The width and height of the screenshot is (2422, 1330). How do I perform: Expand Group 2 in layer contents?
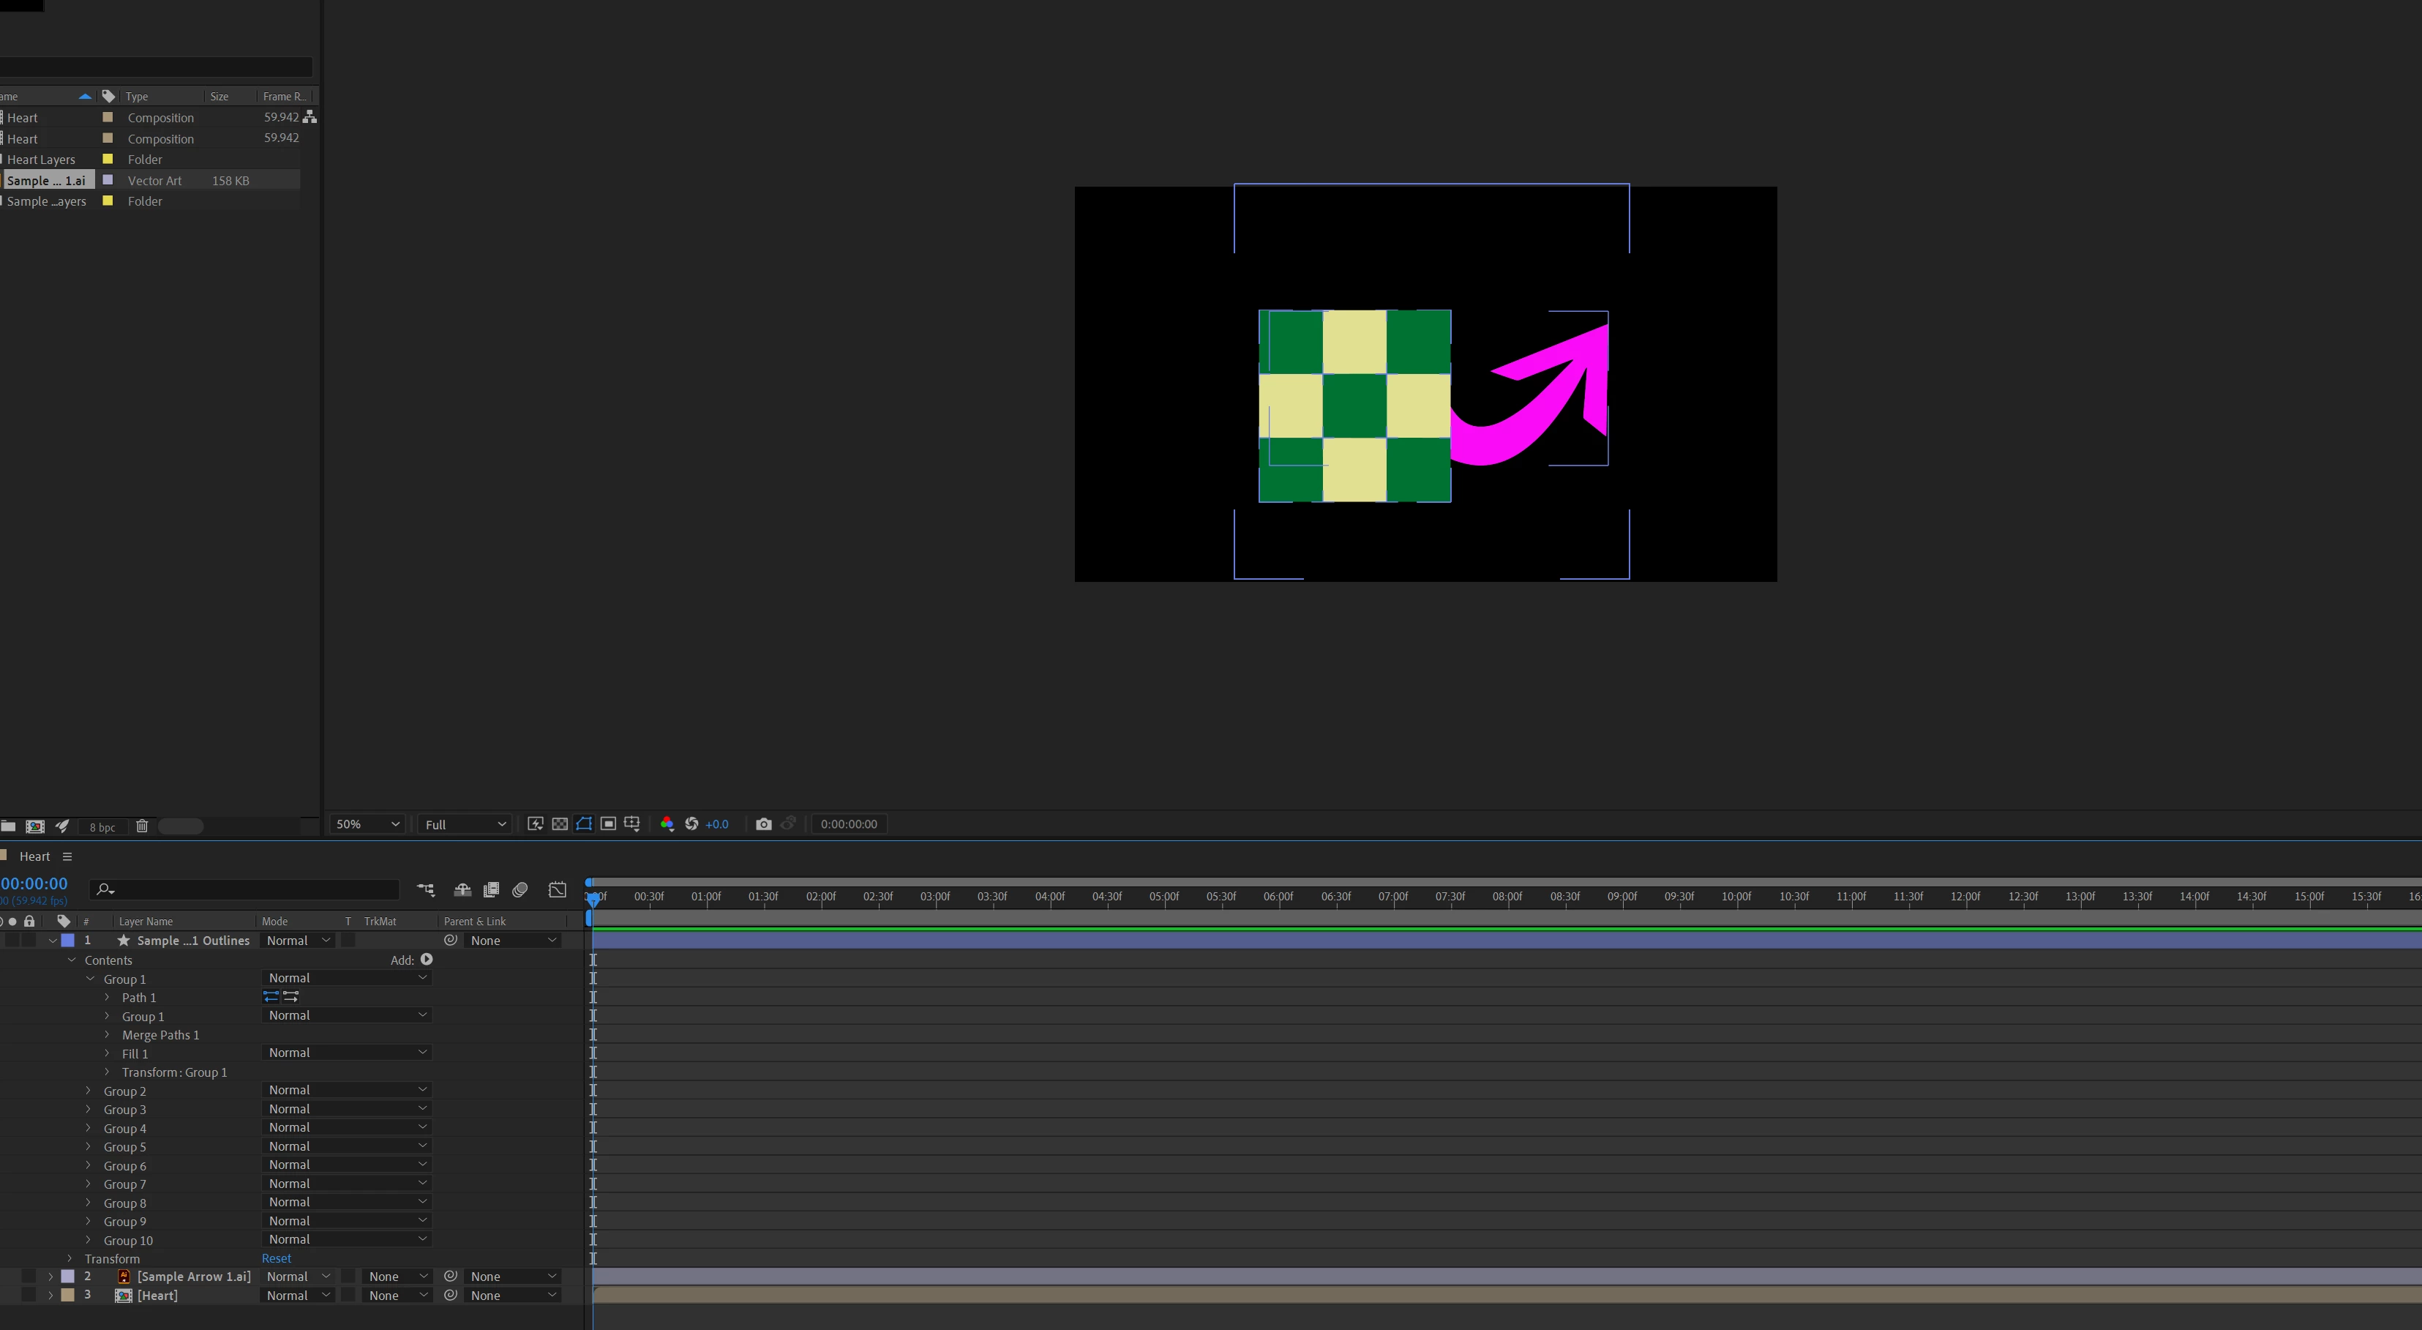tap(89, 1091)
